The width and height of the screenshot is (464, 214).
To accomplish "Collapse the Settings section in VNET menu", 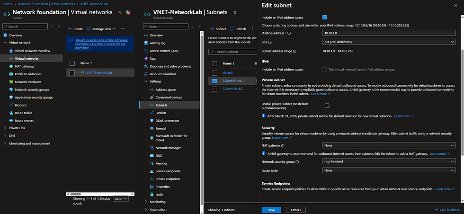I will click(x=146, y=82).
